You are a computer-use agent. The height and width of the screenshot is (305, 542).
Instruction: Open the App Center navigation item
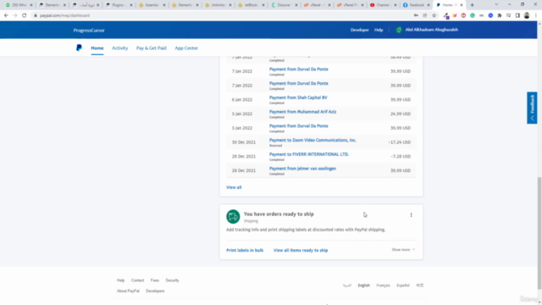pyautogui.click(x=186, y=48)
